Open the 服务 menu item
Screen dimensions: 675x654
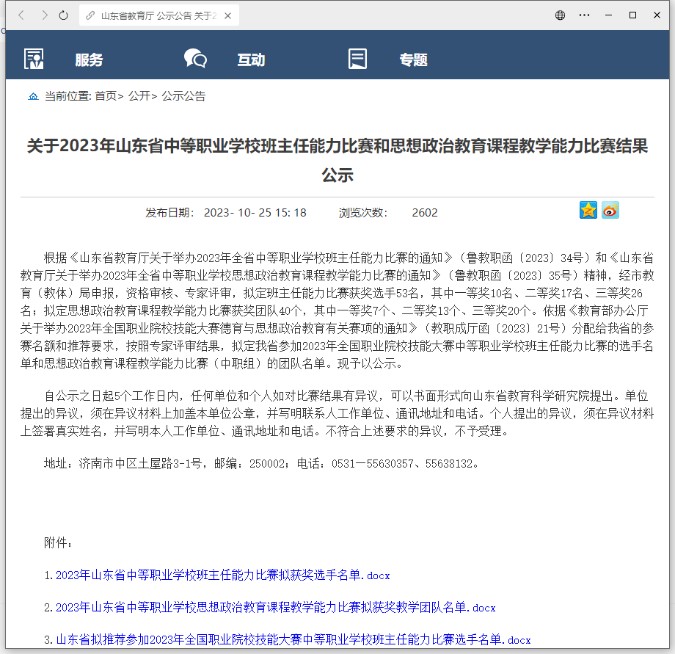89,60
